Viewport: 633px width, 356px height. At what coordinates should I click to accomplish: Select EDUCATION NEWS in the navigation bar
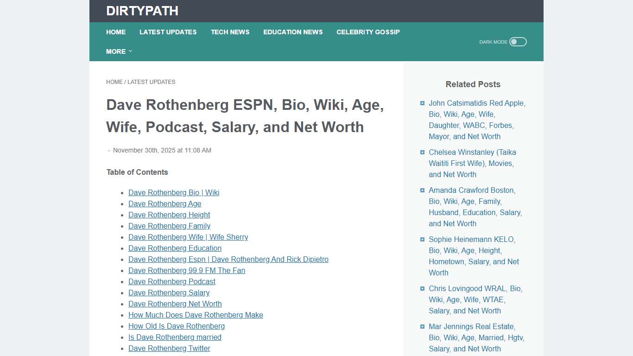[x=293, y=32]
